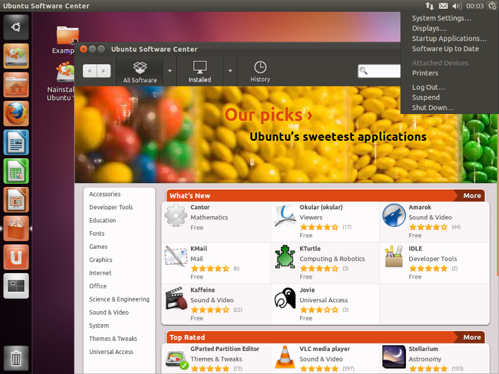The image size is (499, 374).
Task: Open LibreOffice Calc from the launcher
Action: [16, 171]
